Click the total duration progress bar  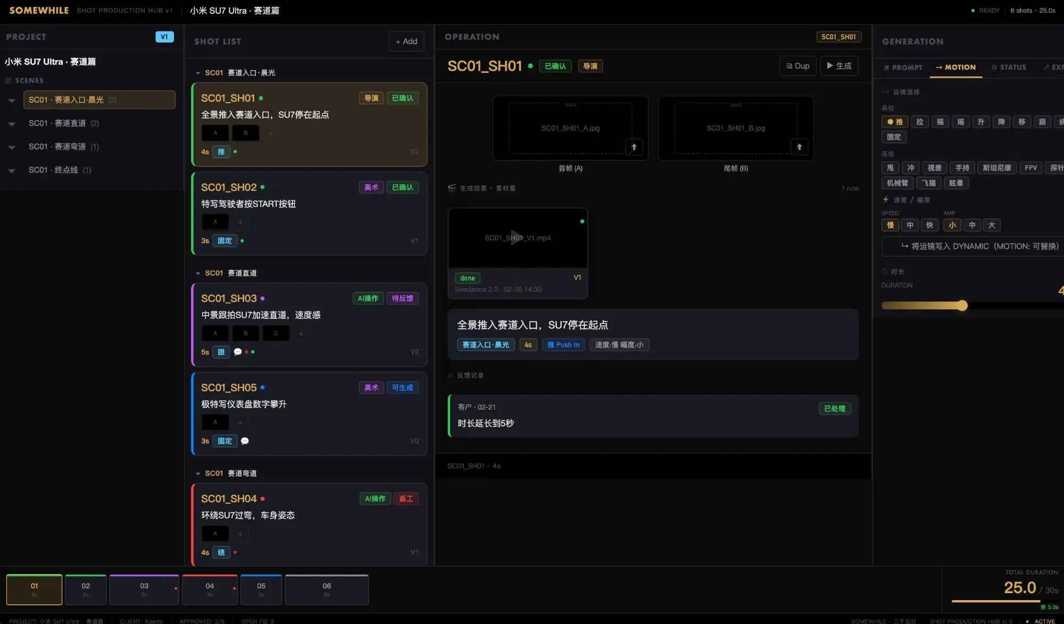pyautogui.click(x=1004, y=601)
